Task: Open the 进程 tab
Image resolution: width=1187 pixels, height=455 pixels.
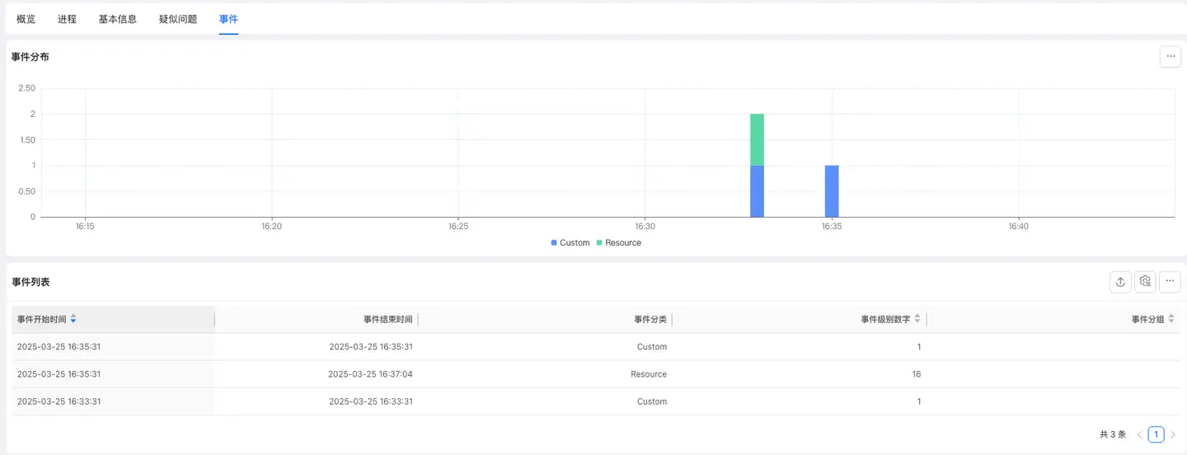Action: point(67,19)
